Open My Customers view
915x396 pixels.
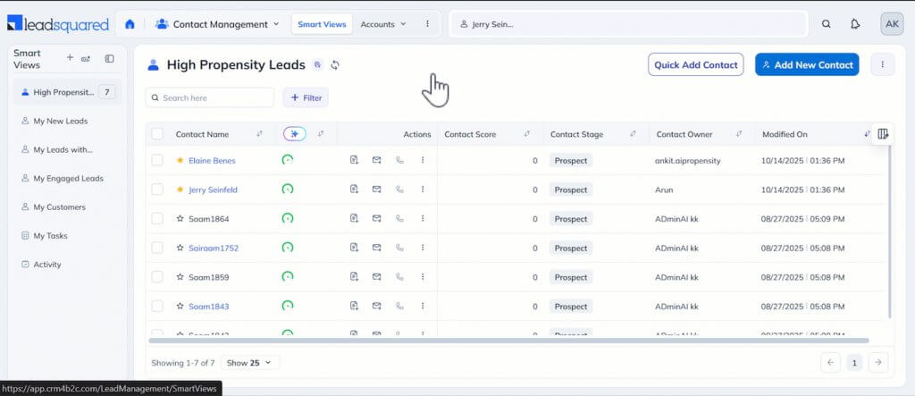click(x=60, y=206)
